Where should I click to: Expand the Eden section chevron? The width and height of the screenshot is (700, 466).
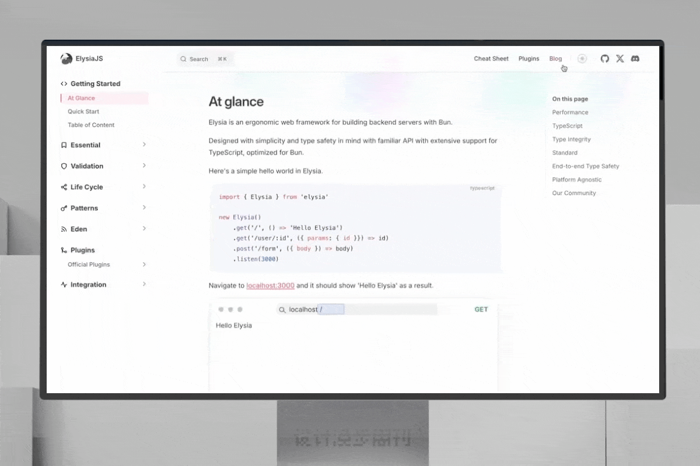(x=144, y=228)
